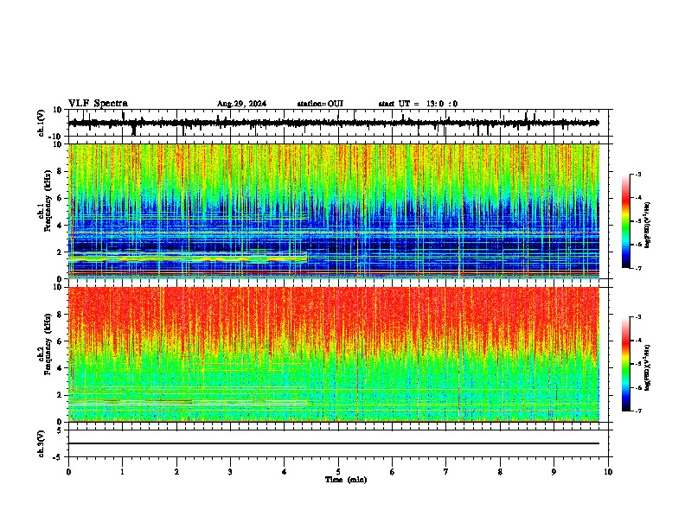Image resolution: width=685 pixels, height=529 pixels.
Task: Click the ch.2 colorbar log(PSD) label
Action: pyautogui.click(x=647, y=367)
